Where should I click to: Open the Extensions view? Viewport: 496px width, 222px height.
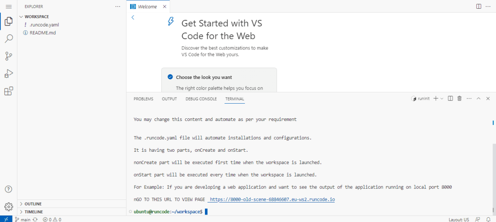9,91
